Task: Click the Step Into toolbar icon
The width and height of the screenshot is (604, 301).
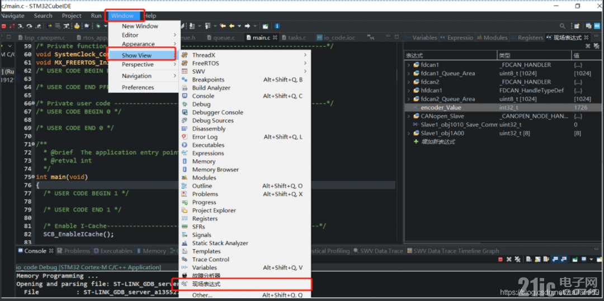Action: pos(20,26)
